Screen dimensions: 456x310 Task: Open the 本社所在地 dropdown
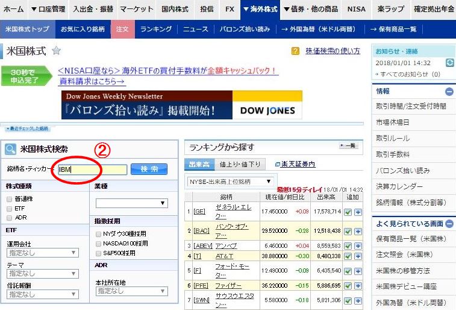pyautogui.click(x=132, y=291)
